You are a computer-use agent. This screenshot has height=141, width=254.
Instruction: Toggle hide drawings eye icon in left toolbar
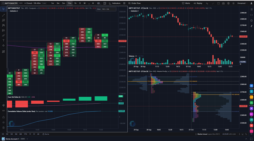point(3,122)
